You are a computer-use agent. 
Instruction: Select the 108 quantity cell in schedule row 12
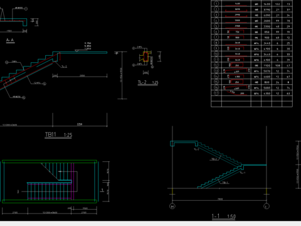click(277, 65)
